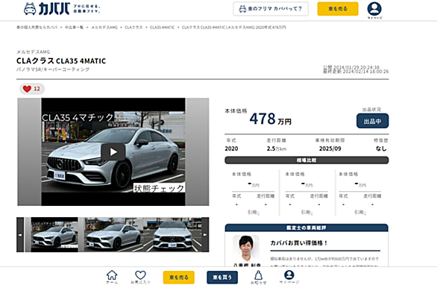Click the mileage value '2.5'
Screen dimensions: 437x285
point(271,148)
